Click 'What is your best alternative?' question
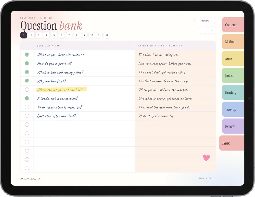Screen dimensions: 255x197 [61, 55]
